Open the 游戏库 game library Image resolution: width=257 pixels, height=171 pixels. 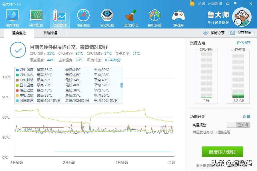(x=178, y=17)
